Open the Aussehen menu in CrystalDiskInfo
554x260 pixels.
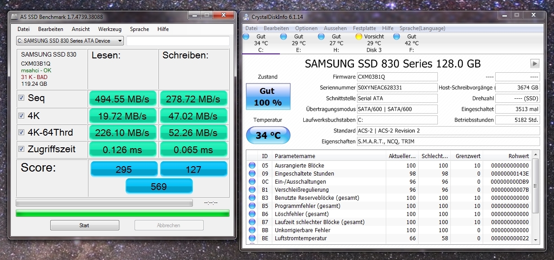pyautogui.click(x=335, y=28)
